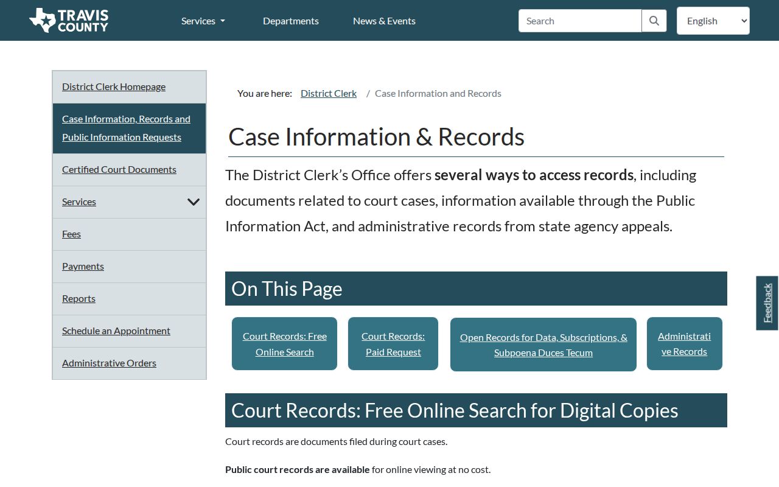779x487 pixels.
Task: Open the English language selector
Action: point(713,21)
